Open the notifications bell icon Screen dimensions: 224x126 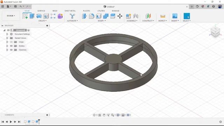pos(208,7)
